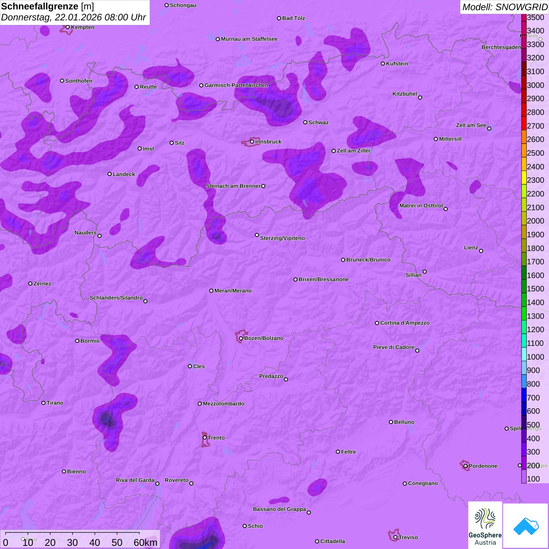Select the Trento city label
Viewport: 549px width, 549px height.
[x=216, y=438]
